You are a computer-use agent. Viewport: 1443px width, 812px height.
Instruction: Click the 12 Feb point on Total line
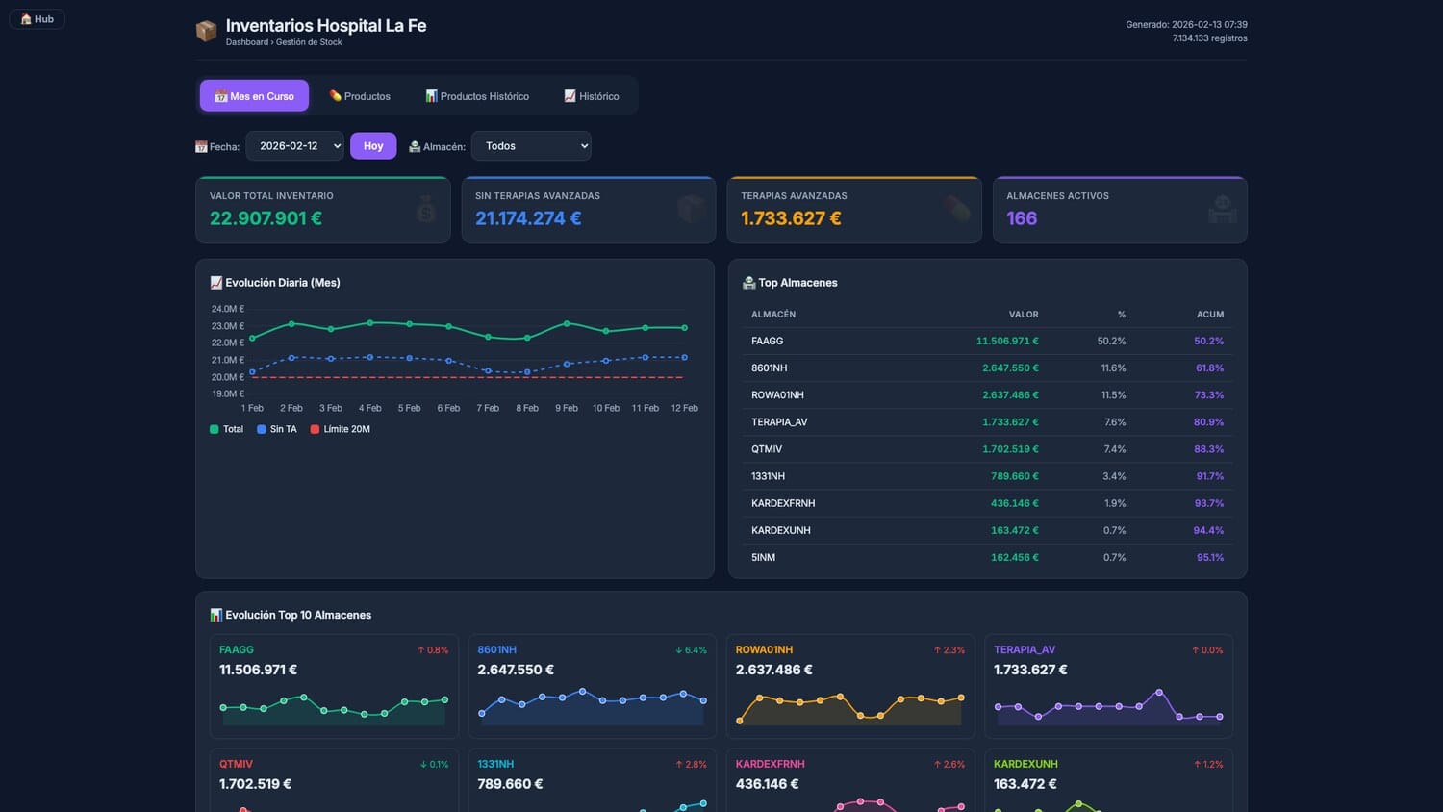pyautogui.click(x=685, y=327)
